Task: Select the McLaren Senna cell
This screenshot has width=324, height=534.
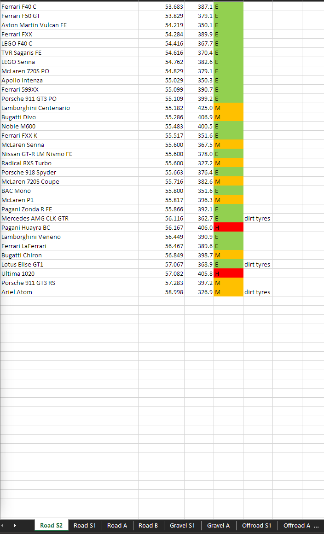Action: point(69,145)
